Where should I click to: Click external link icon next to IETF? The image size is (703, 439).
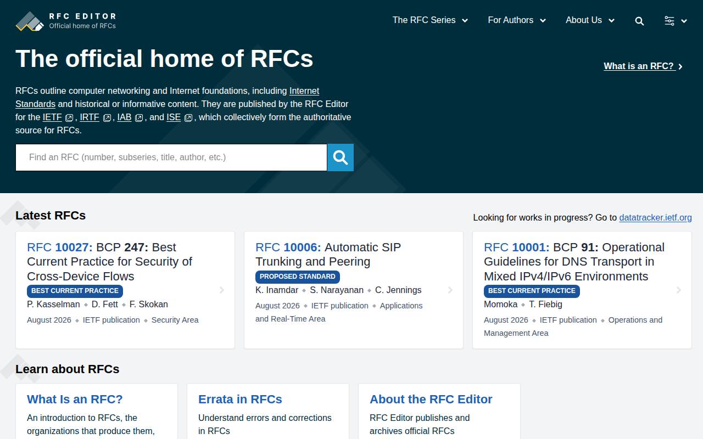pos(69,117)
